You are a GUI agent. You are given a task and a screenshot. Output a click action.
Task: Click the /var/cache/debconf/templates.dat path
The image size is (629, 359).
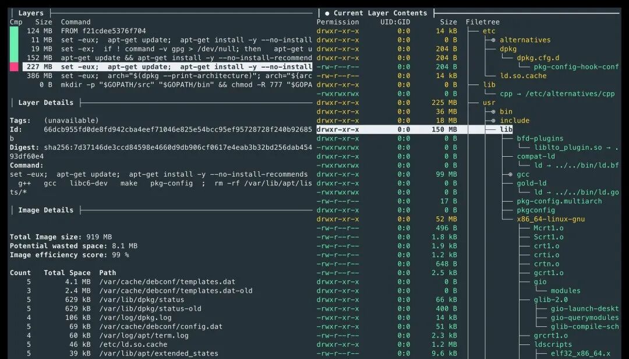167,282
